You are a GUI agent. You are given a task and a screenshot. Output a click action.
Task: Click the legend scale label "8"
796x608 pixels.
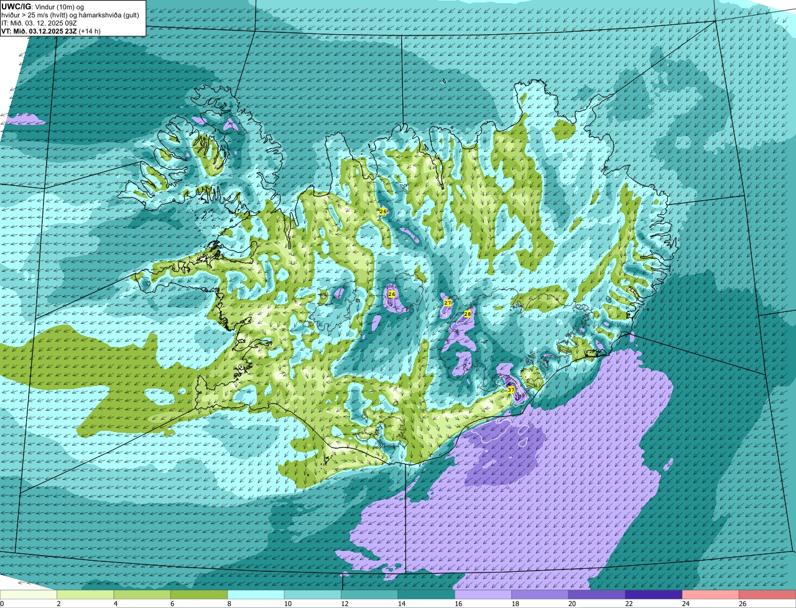pos(229,604)
